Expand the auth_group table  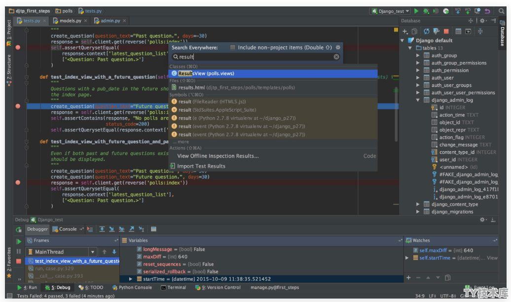coord(418,55)
